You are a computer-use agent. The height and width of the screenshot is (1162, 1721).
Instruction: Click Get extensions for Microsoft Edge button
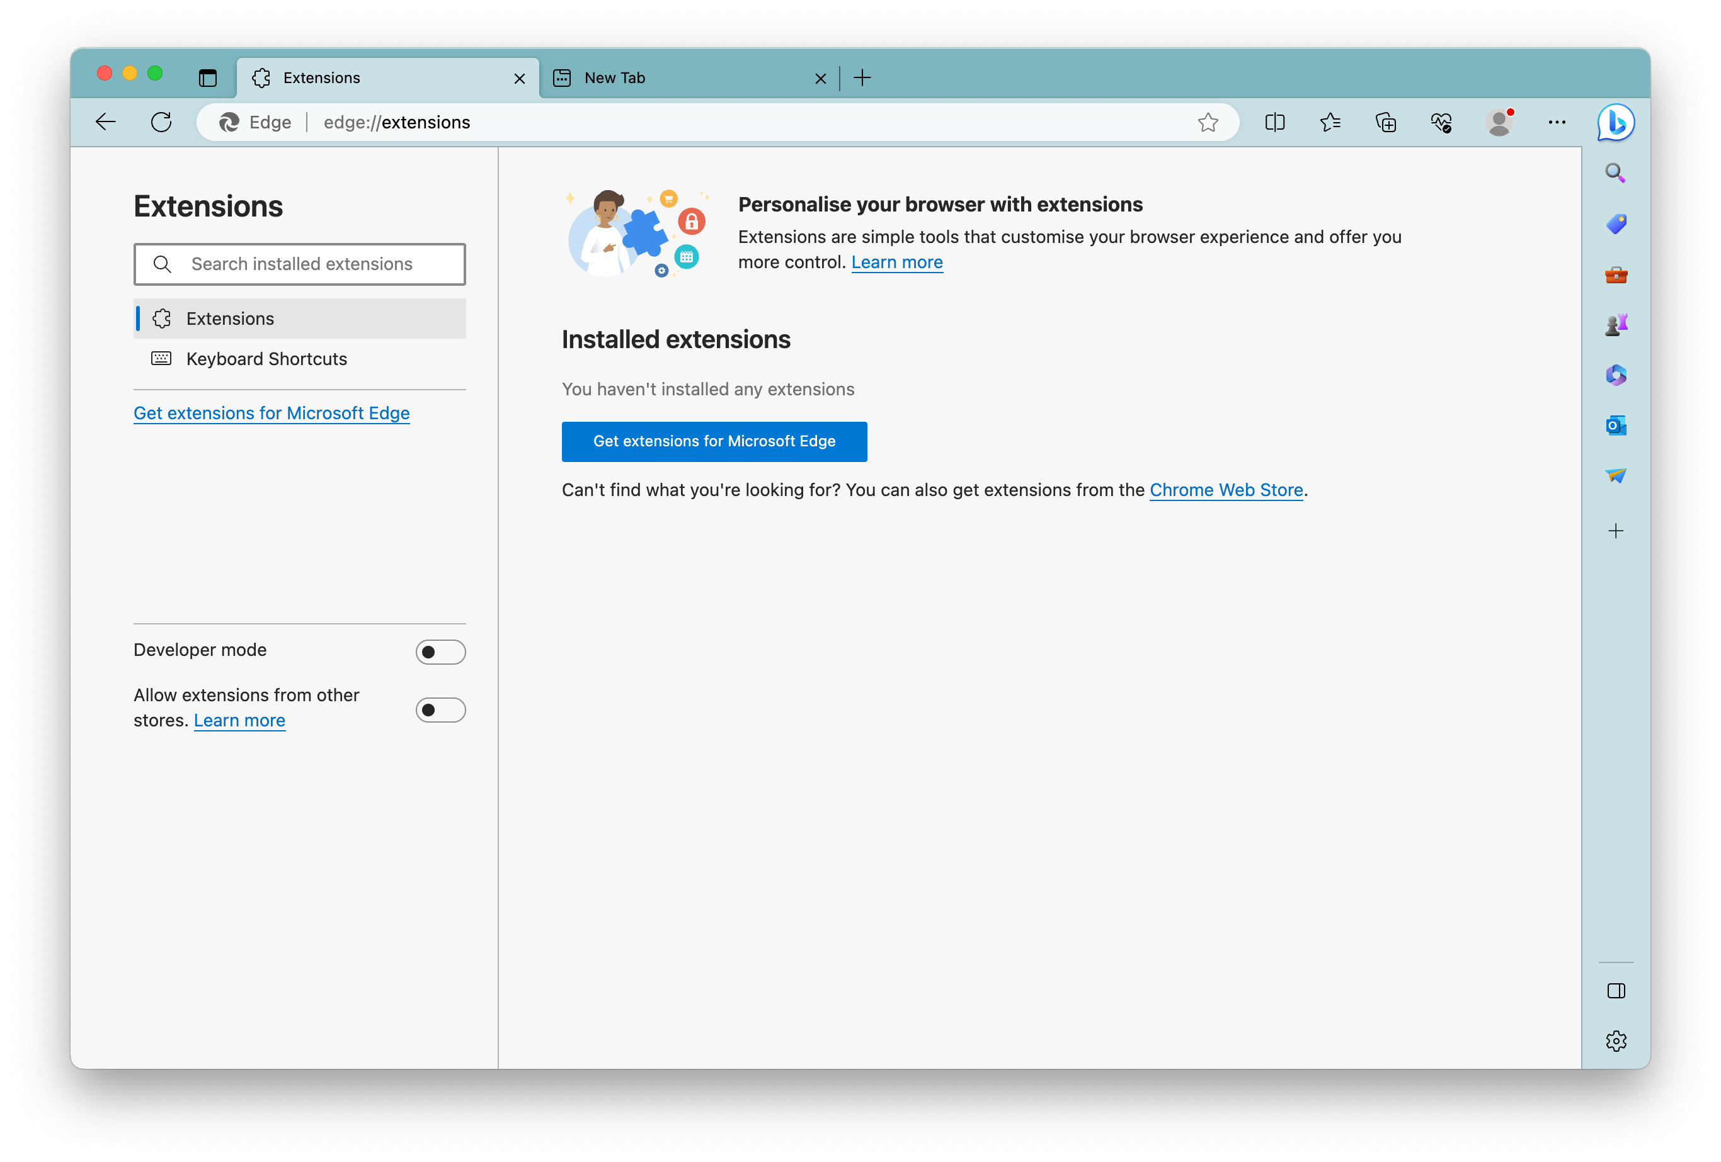click(714, 439)
